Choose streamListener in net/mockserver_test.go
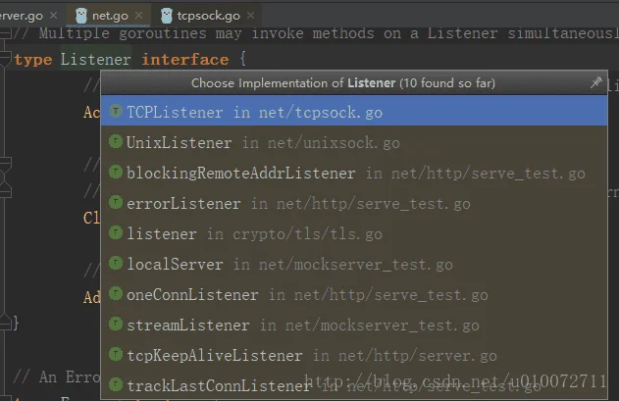This screenshot has height=401, width=619. point(354,325)
